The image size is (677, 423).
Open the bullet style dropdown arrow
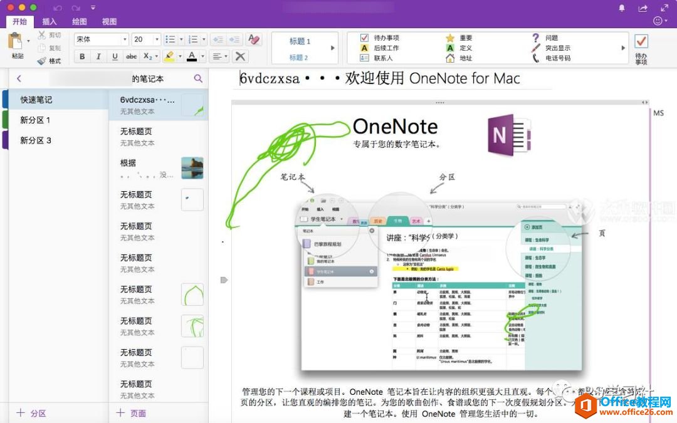click(x=181, y=39)
